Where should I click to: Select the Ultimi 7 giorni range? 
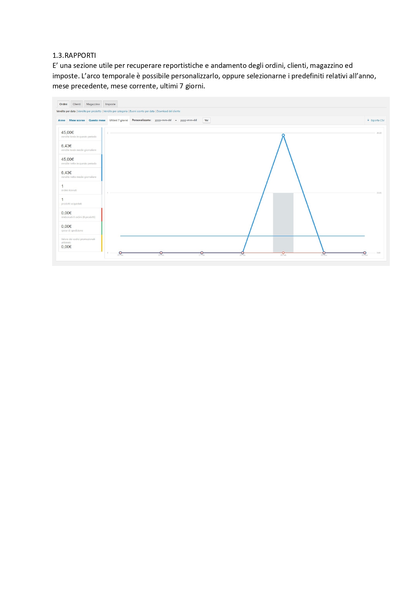(x=119, y=120)
